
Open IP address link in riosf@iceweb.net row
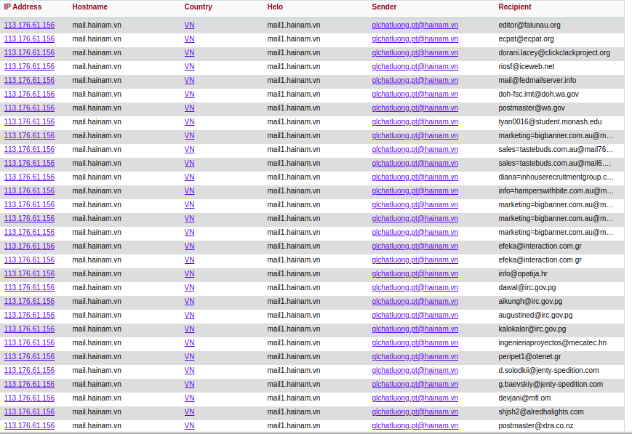29,66
